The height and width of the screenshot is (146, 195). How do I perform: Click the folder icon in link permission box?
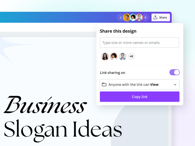click(104, 84)
